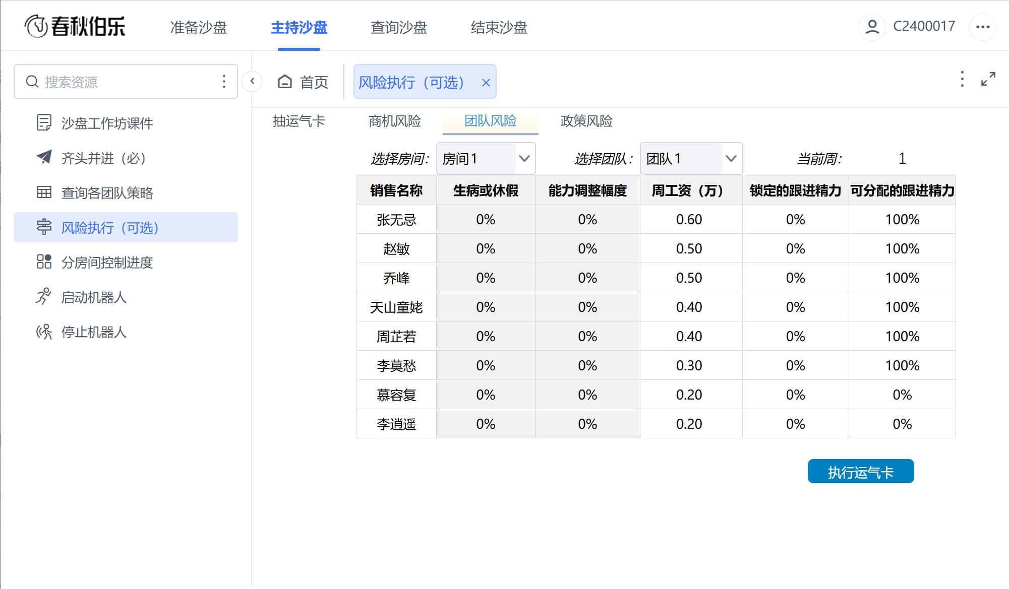Click the 销售名称 column header
Image resolution: width=1009 pixels, height=589 pixels.
[396, 190]
